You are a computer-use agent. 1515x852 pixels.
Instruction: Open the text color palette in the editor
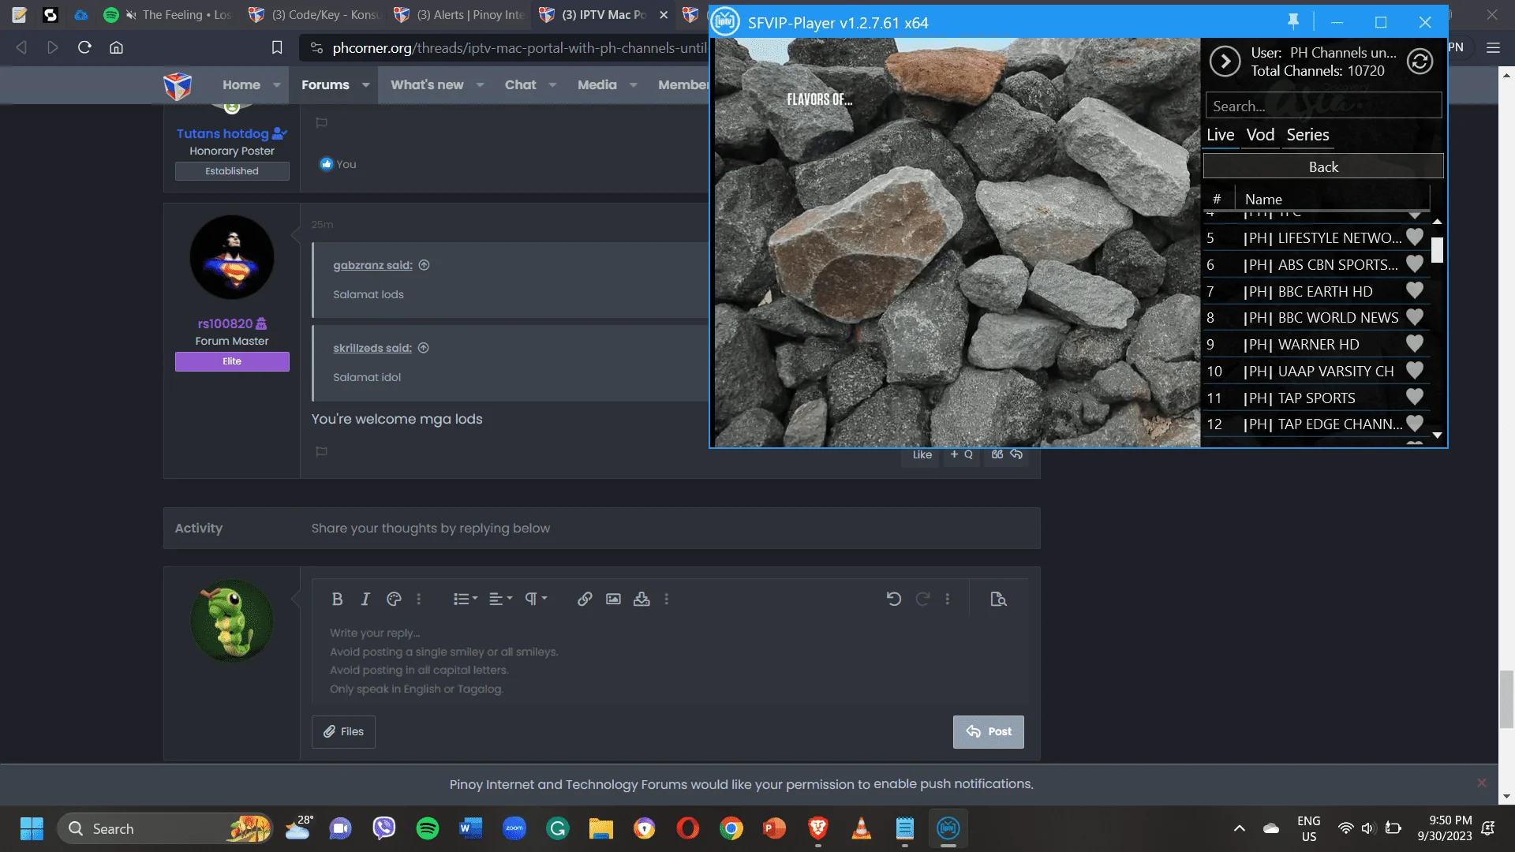(394, 600)
